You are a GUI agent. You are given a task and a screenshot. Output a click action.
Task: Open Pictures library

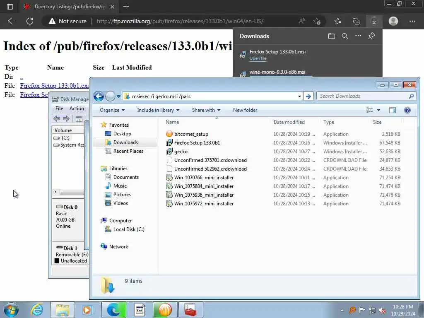[x=122, y=195]
